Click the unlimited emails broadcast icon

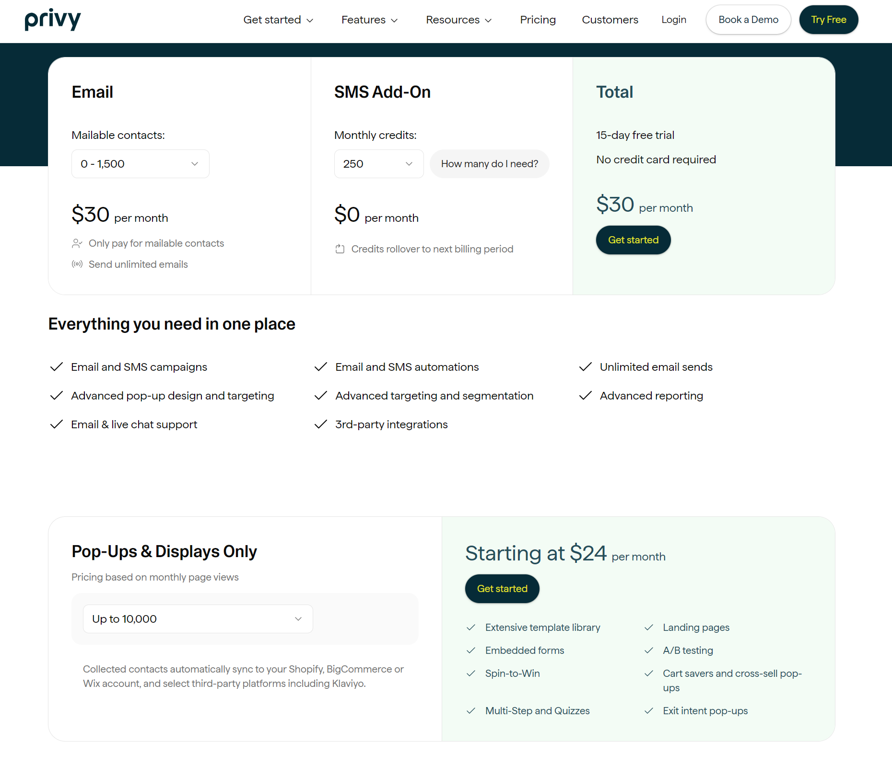click(77, 264)
